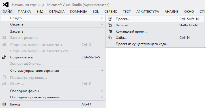Image resolution: width=206 pixels, height=108 pixels.
Task: Click the Visual Studio logo in title bar
Action: (6, 5)
